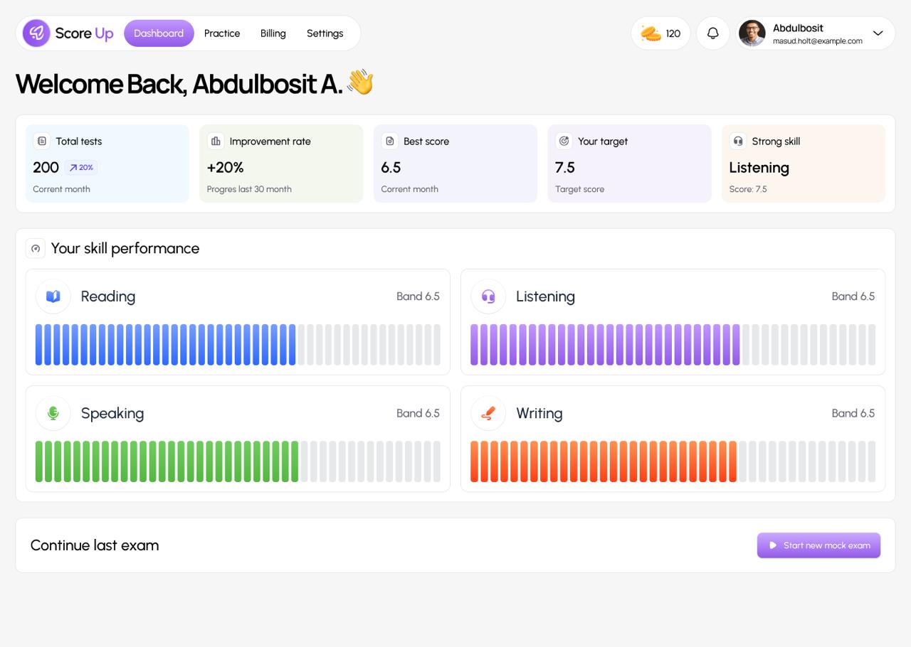The image size is (911, 647).
Task: Click the Reading band progress bar
Action: (x=238, y=345)
